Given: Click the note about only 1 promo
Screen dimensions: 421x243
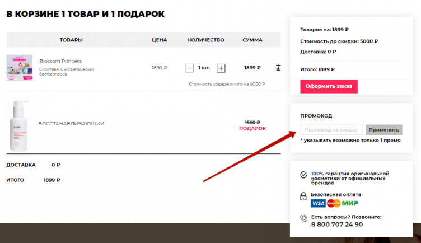Looking at the screenshot, I should point(350,140).
